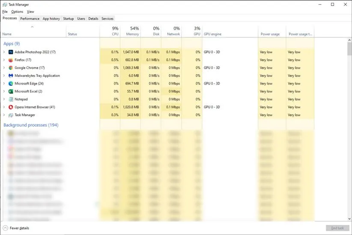
Task: Select the Google Chrome icon
Action: coord(11,68)
